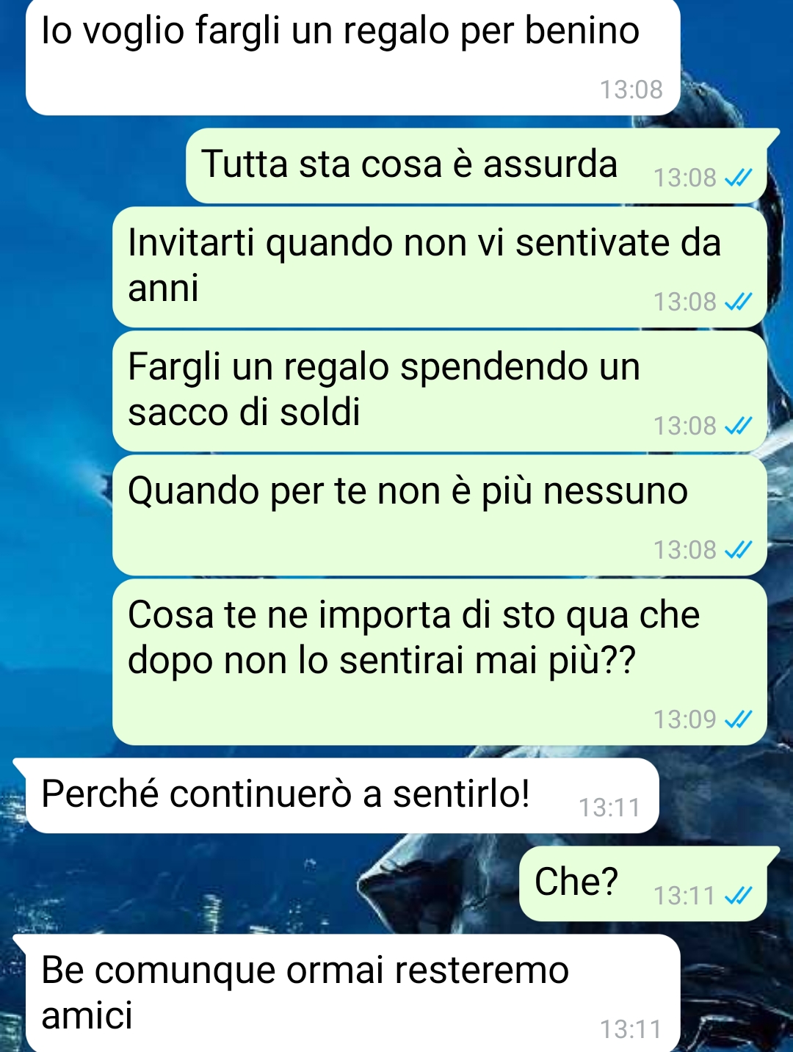Select the 'Quando per te non è più nessuno' message
793x1052 pixels.
click(x=440, y=515)
